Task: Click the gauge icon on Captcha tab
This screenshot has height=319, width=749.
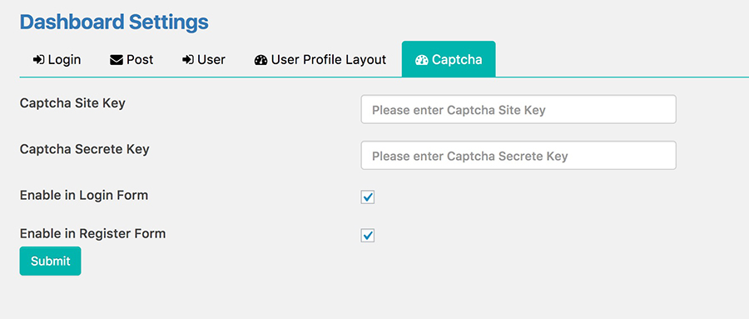Action: (421, 60)
